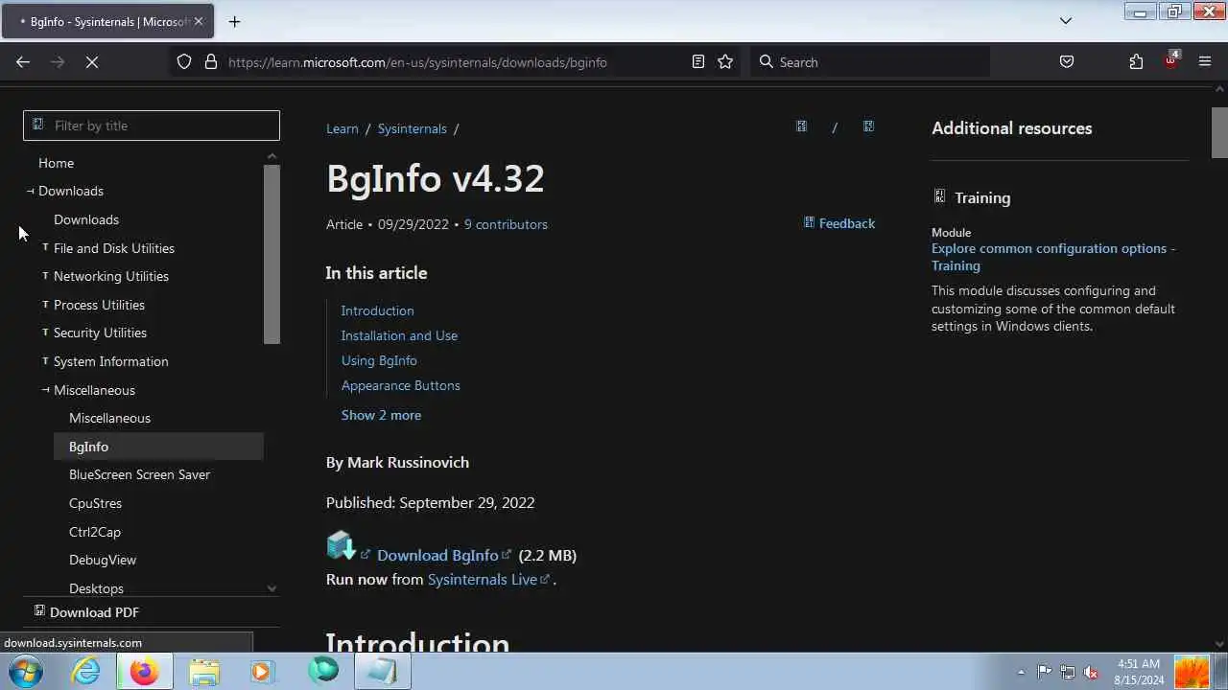The height and width of the screenshot is (690, 1228).
Task: Open the Pocket save icon
Action: [1067, 61]
